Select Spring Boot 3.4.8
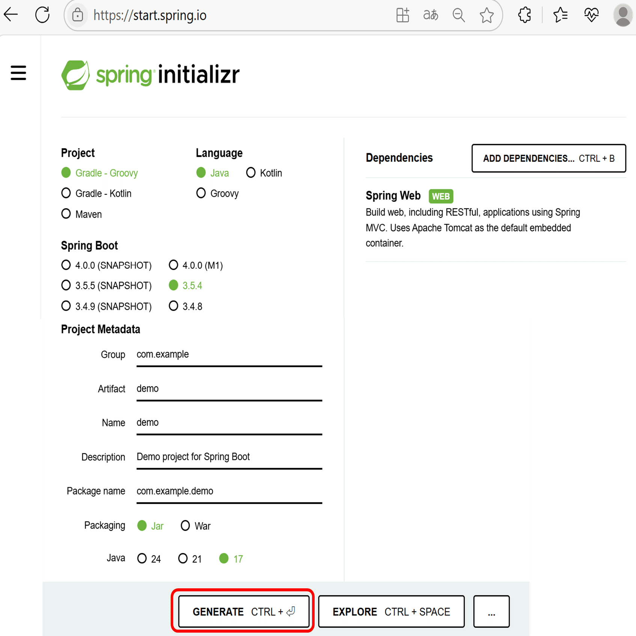This screenshot has height=636, width=636. (185, 306)
